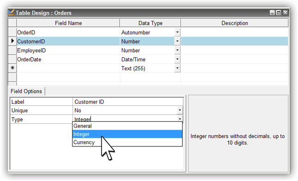298x181 pixels.
Task: Open Data Type dropdown for CustomerID
Action: 177,41
